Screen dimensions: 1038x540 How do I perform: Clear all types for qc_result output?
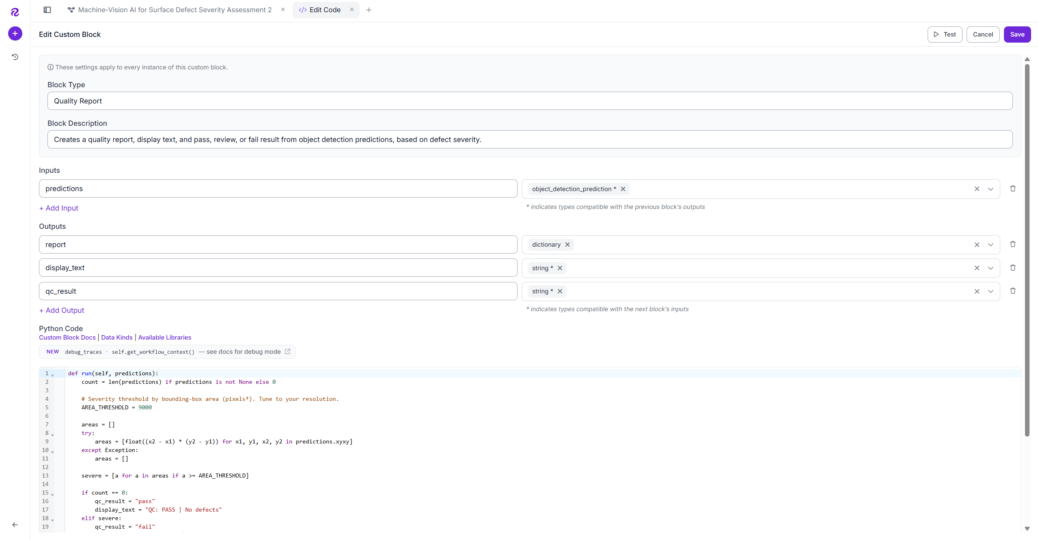977,291
